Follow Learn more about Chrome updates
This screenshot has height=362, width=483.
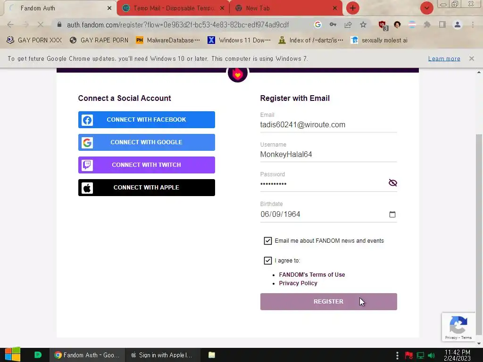444,58
